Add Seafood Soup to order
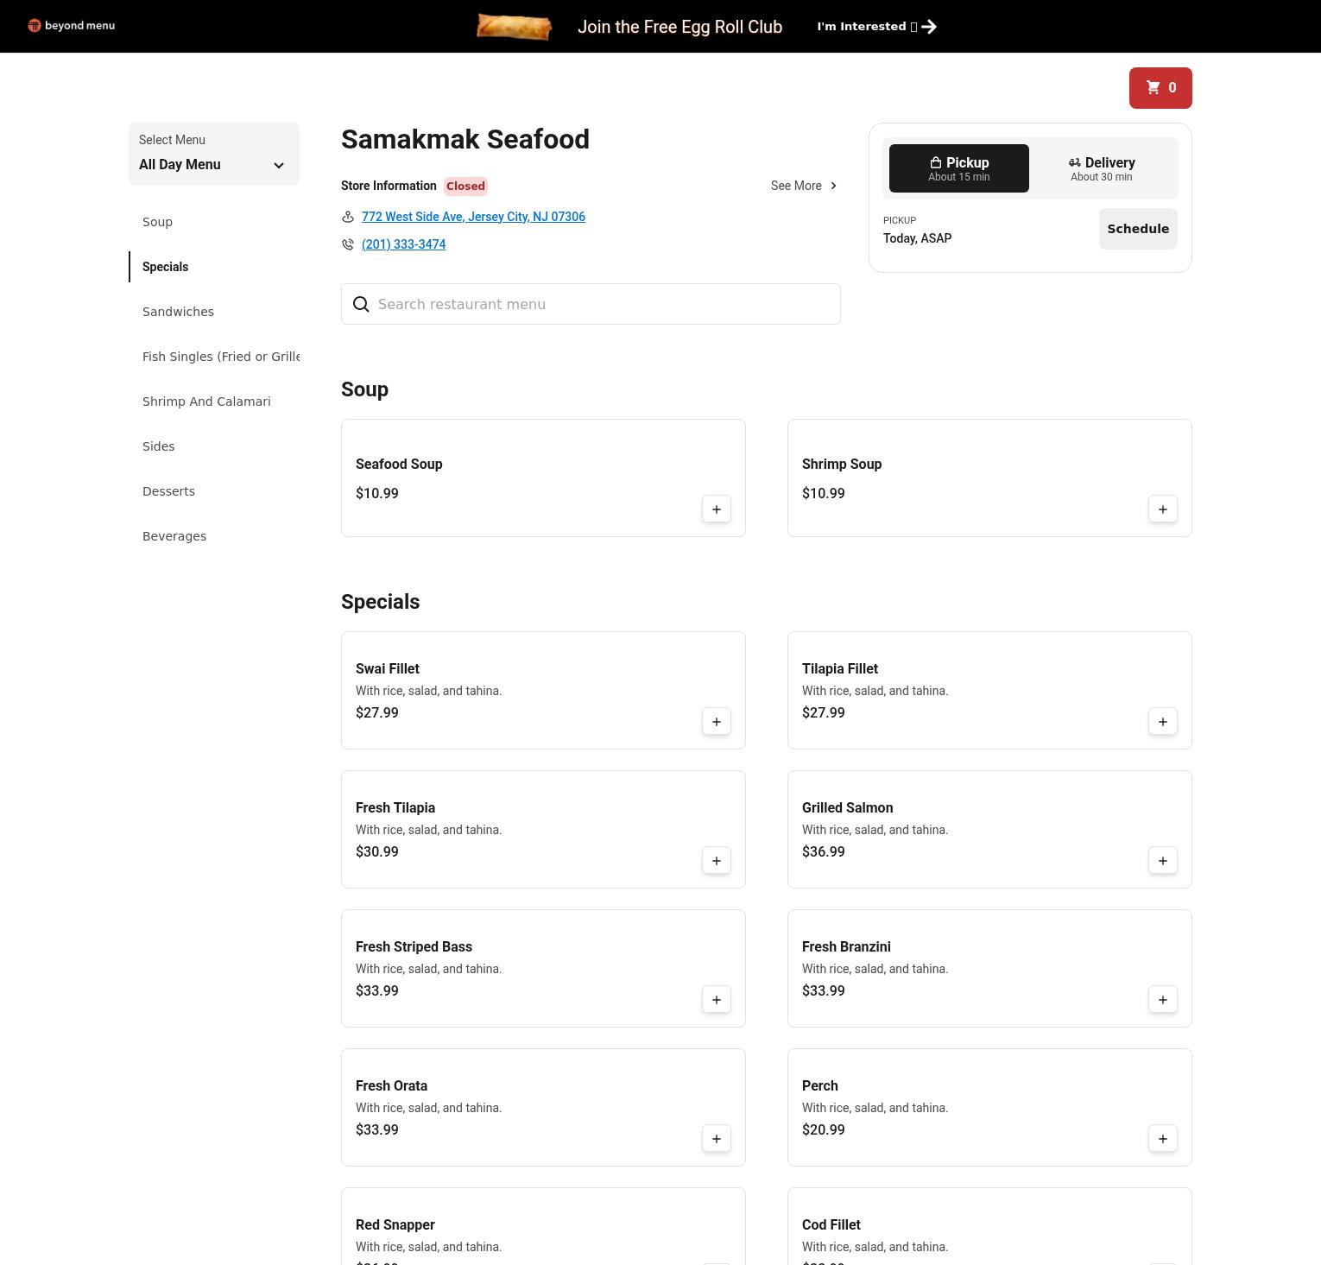 point(716,509)
